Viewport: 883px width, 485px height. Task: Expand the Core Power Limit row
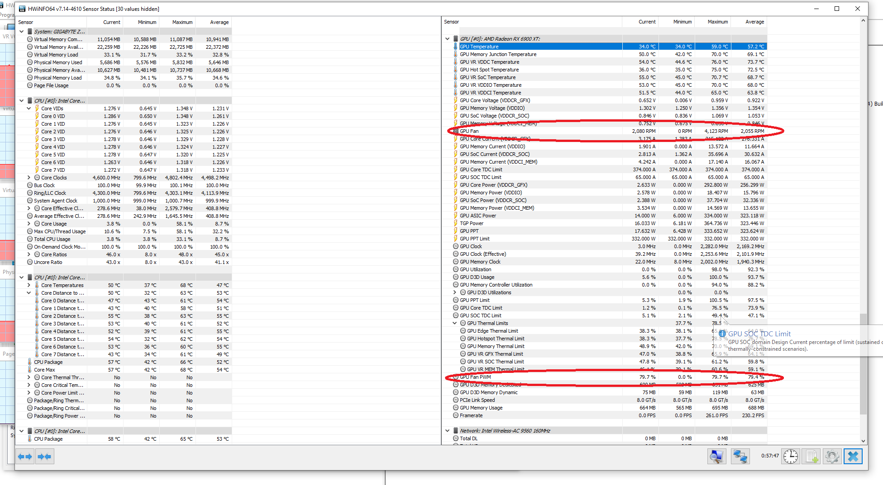tap(29, 393)
